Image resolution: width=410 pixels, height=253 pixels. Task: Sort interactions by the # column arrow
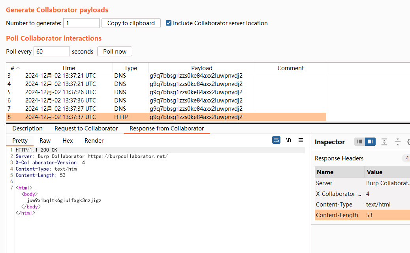point(18,68)
